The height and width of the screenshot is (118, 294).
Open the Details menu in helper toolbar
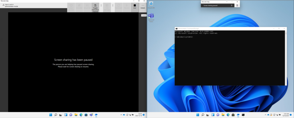(143, 7)
